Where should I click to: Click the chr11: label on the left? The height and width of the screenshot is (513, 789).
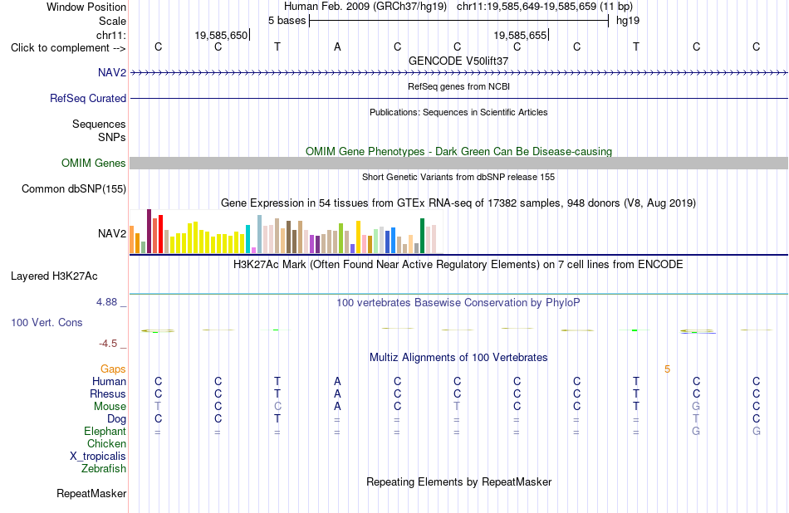110,35
